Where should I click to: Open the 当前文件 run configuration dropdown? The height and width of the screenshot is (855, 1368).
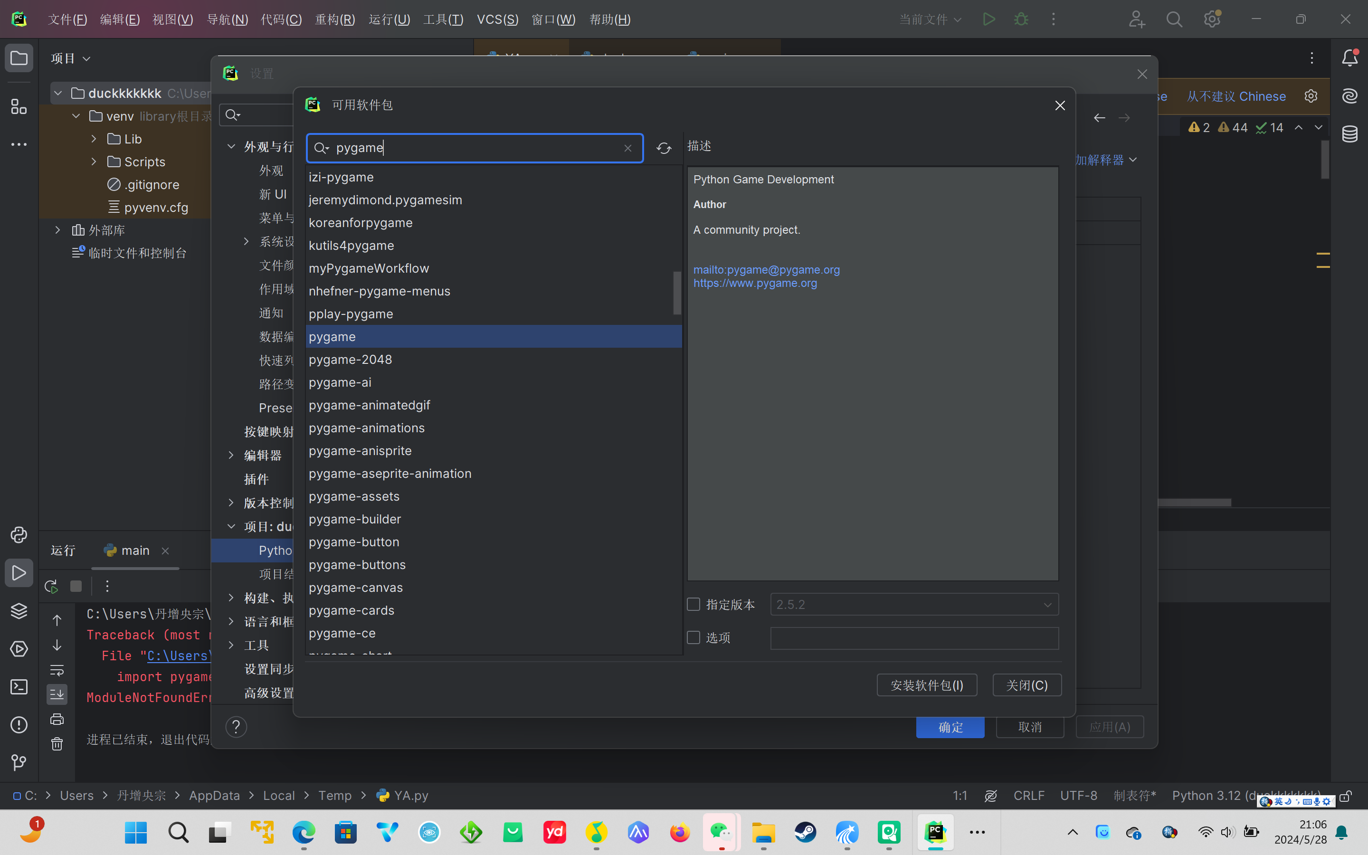(x=930, y=19)
